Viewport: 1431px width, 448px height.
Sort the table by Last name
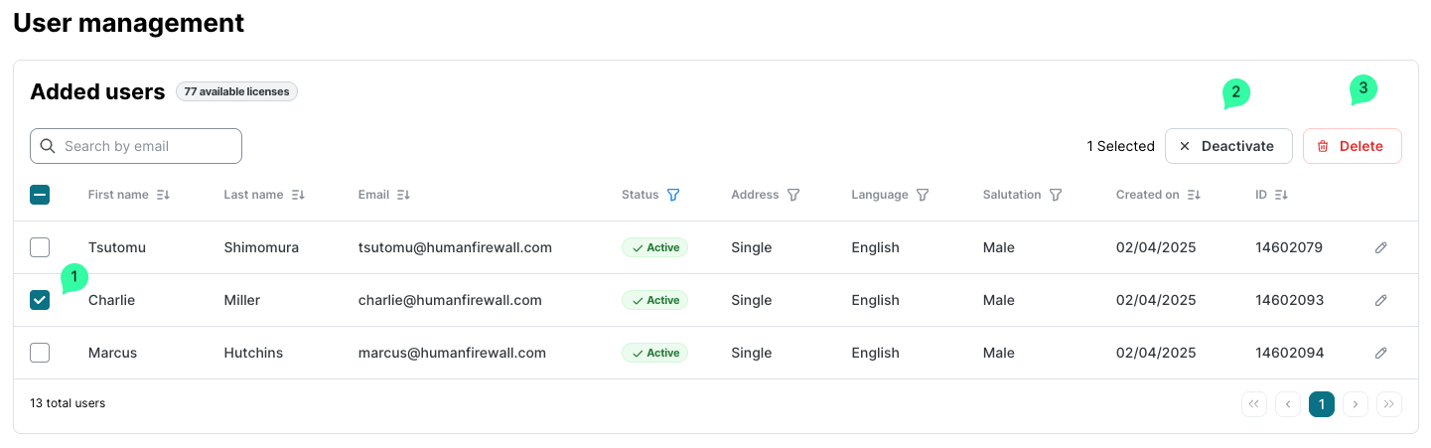click(298, 196)
